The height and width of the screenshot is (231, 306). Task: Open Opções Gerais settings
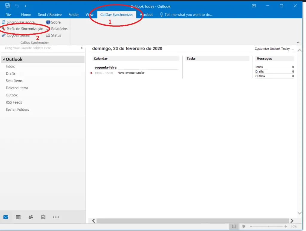[16, 35]
